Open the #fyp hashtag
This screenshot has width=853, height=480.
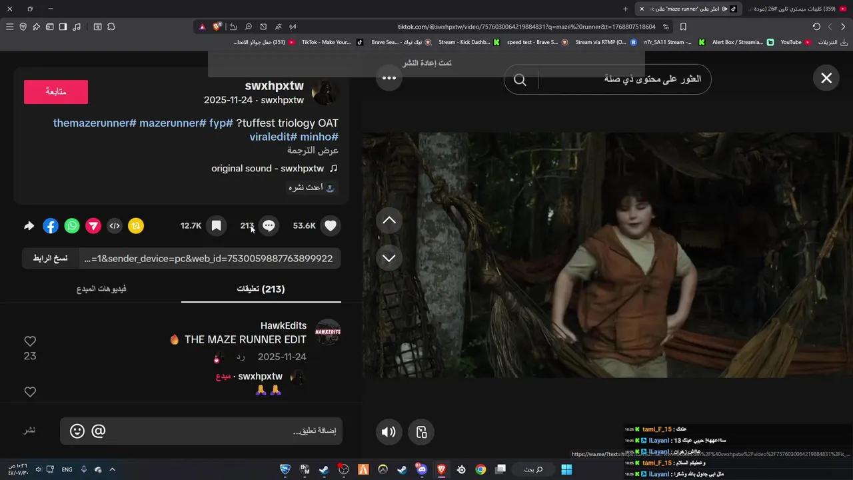[221, 123]
